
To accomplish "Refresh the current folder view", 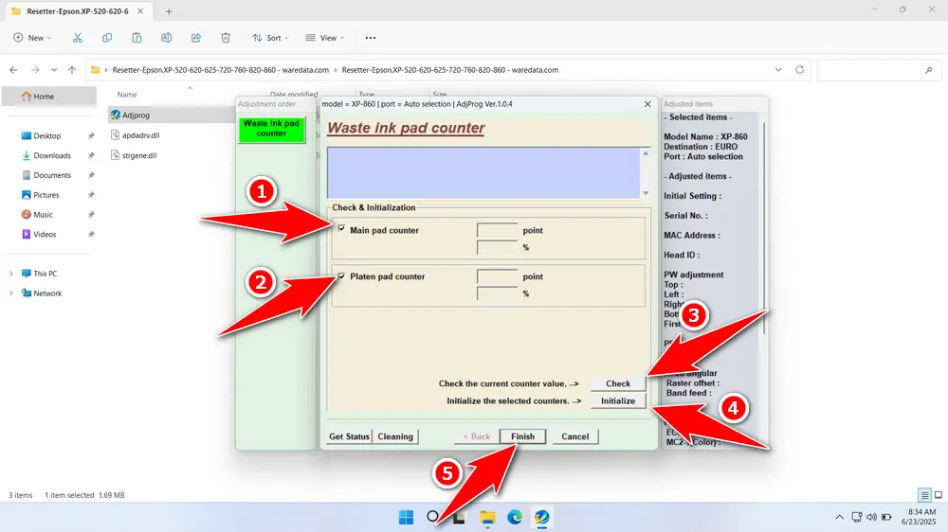I will click(799, 69).
